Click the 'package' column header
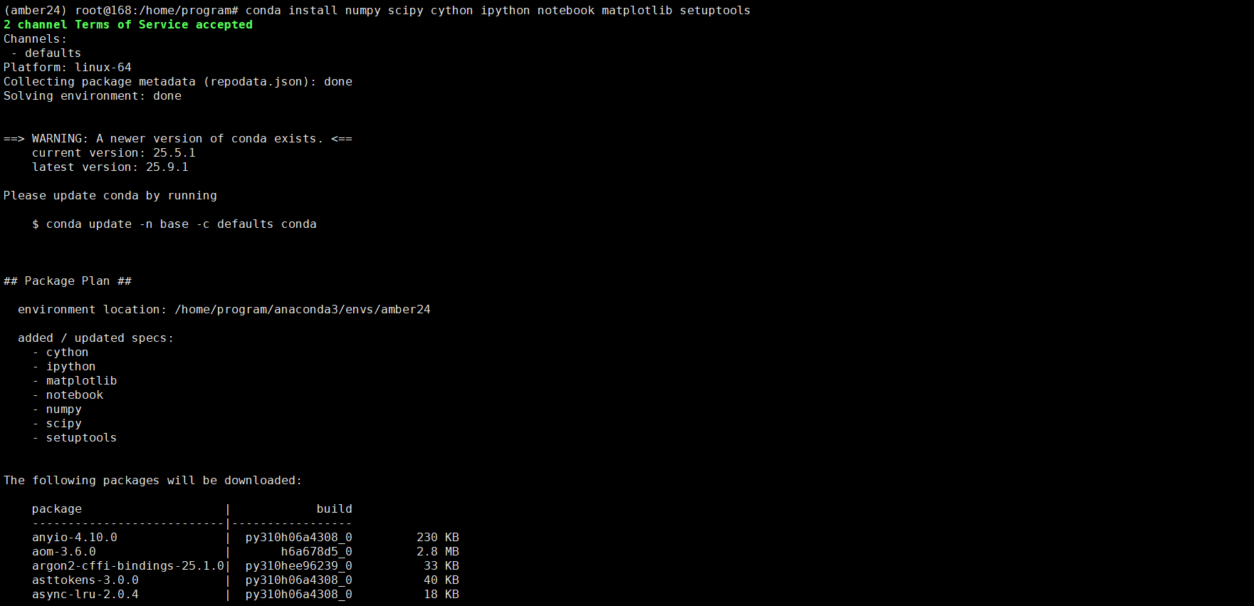1254x606 pixels. click(57, 509)
